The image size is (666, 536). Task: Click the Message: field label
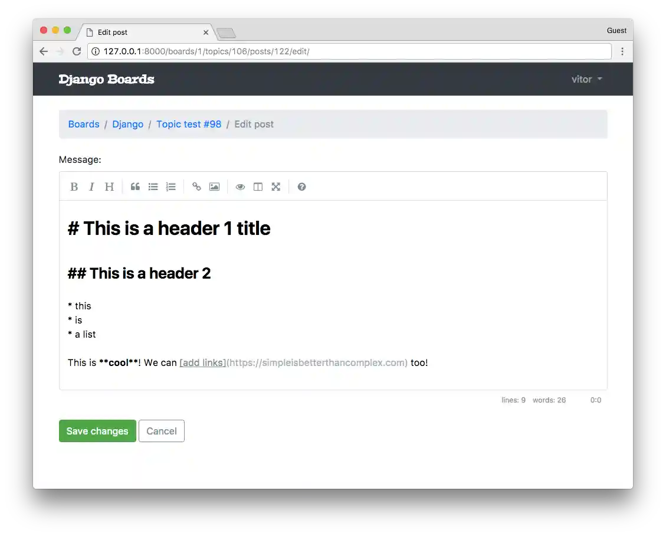coord(80,160)
